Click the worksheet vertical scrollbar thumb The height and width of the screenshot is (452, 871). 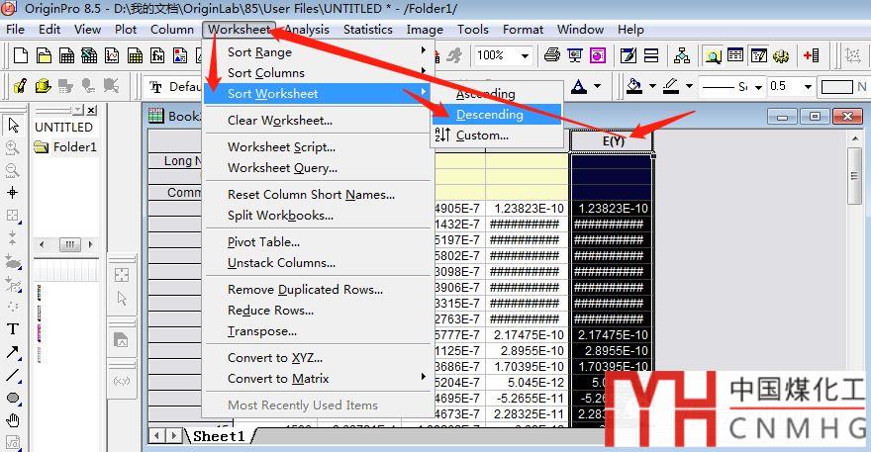click(x=855, y=175)
